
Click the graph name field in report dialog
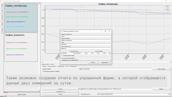click(86, 40)
